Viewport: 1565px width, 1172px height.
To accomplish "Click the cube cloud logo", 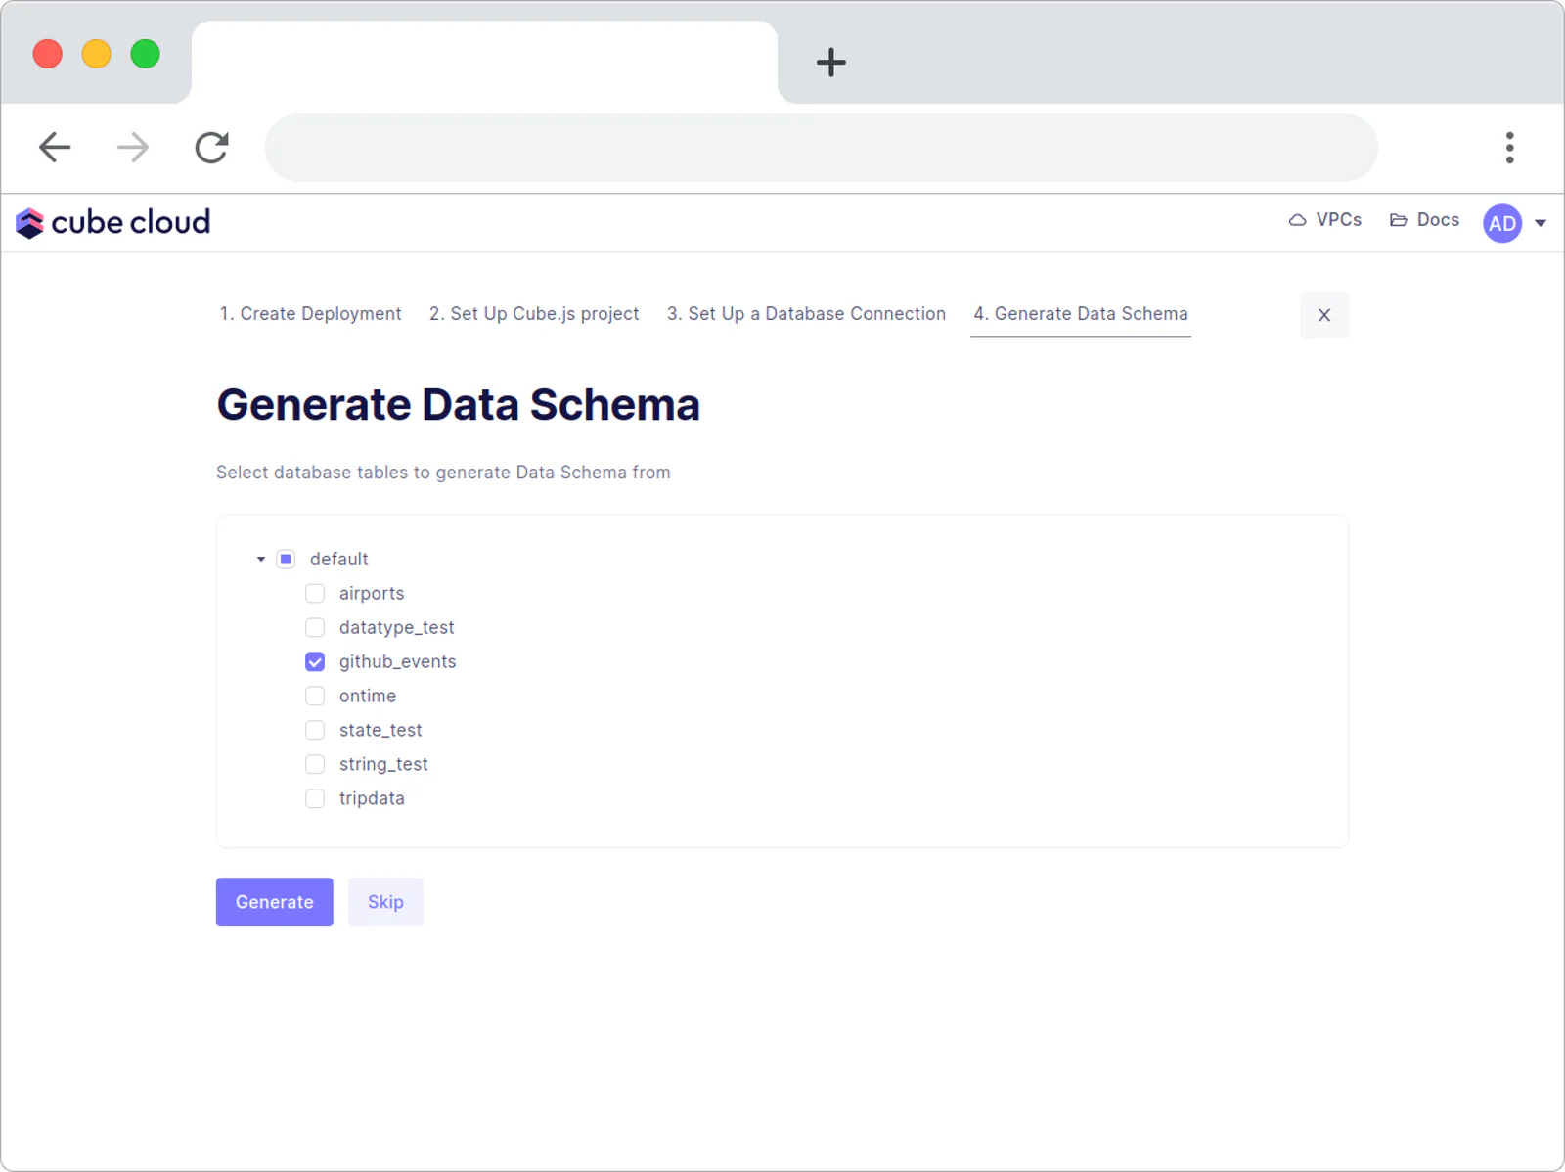I will [x=112, y=223].
